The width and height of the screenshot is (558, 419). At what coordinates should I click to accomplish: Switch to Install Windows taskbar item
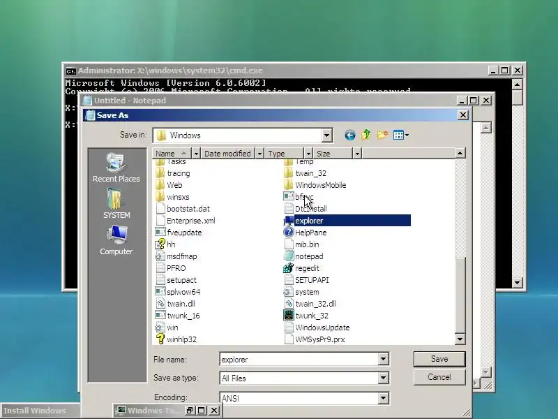[x=40, y=411]
